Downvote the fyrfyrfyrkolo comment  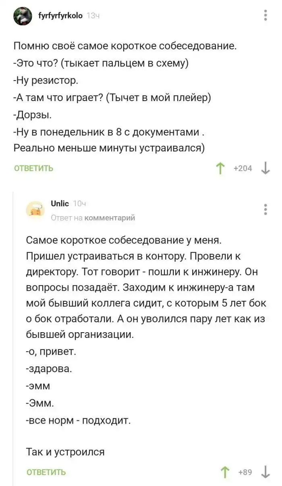click(265, 168)
